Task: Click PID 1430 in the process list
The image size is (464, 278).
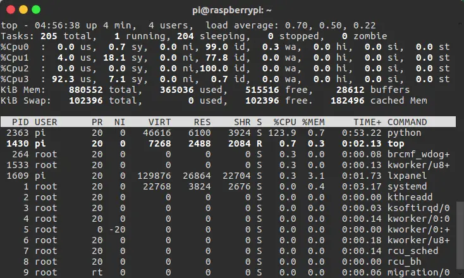Action: point(18,143)
